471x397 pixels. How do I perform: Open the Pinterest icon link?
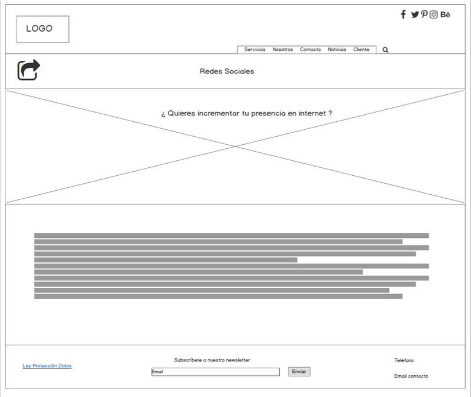pos(424,14)
